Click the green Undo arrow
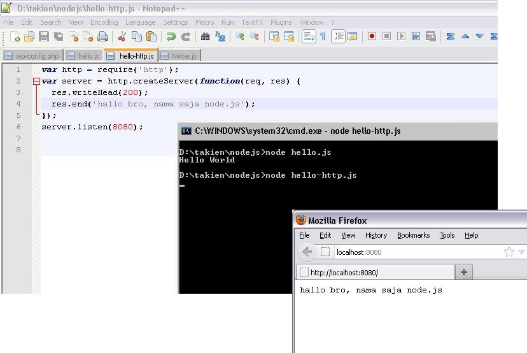The image size is (527, 353). [x=171, y=36]
